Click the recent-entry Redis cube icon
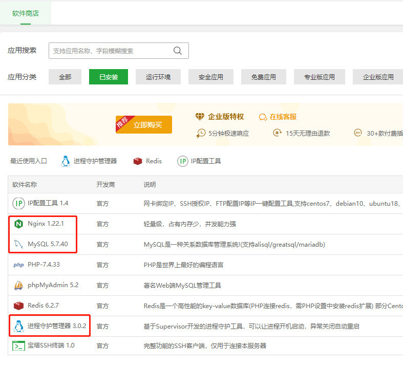Image resolution: width=403 pixels, height=368 pixels. (138, 161)
